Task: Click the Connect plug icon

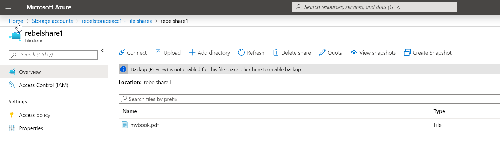Action: point(122,53)
